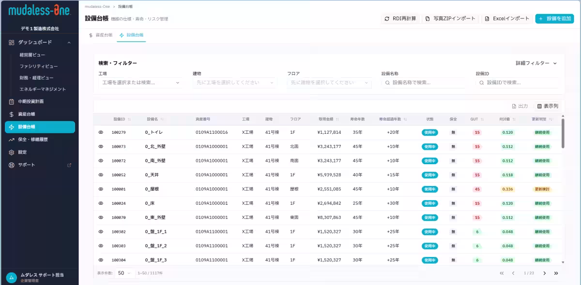Click search magnifier icon in 設備名称 field
The width and height of the screenshot is (581, 285).
click(x=388, y=83)
